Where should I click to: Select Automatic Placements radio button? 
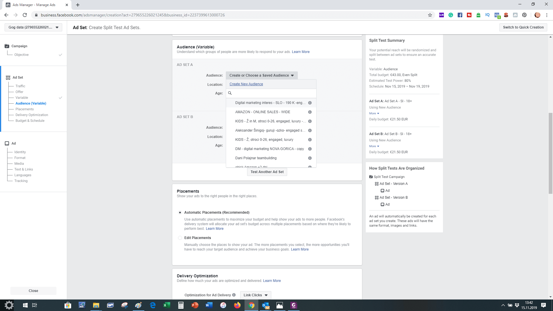point(180,213)
